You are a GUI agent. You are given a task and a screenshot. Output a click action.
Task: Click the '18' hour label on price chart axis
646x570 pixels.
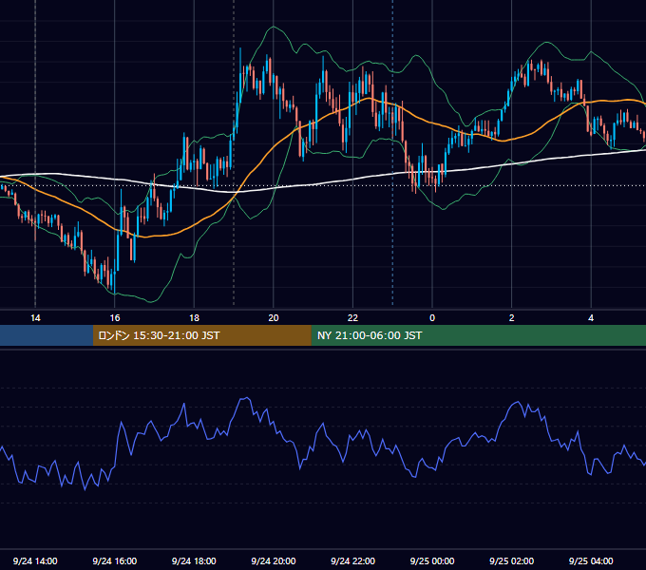click(x=194, y=318)
